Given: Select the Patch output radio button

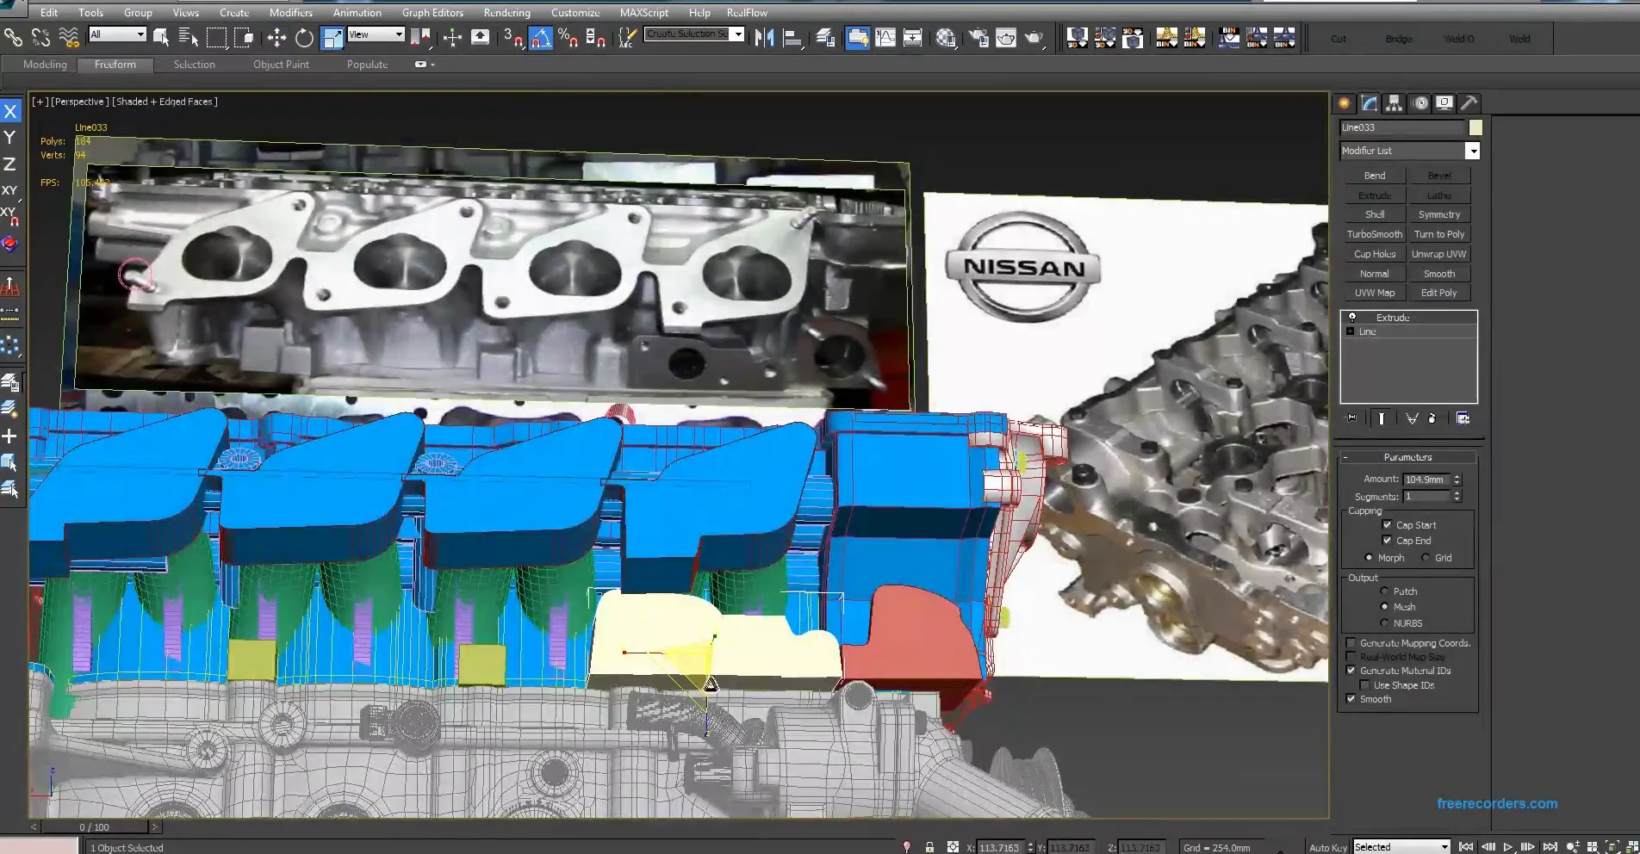Looking at the screenshot, I should [1384, 591].
